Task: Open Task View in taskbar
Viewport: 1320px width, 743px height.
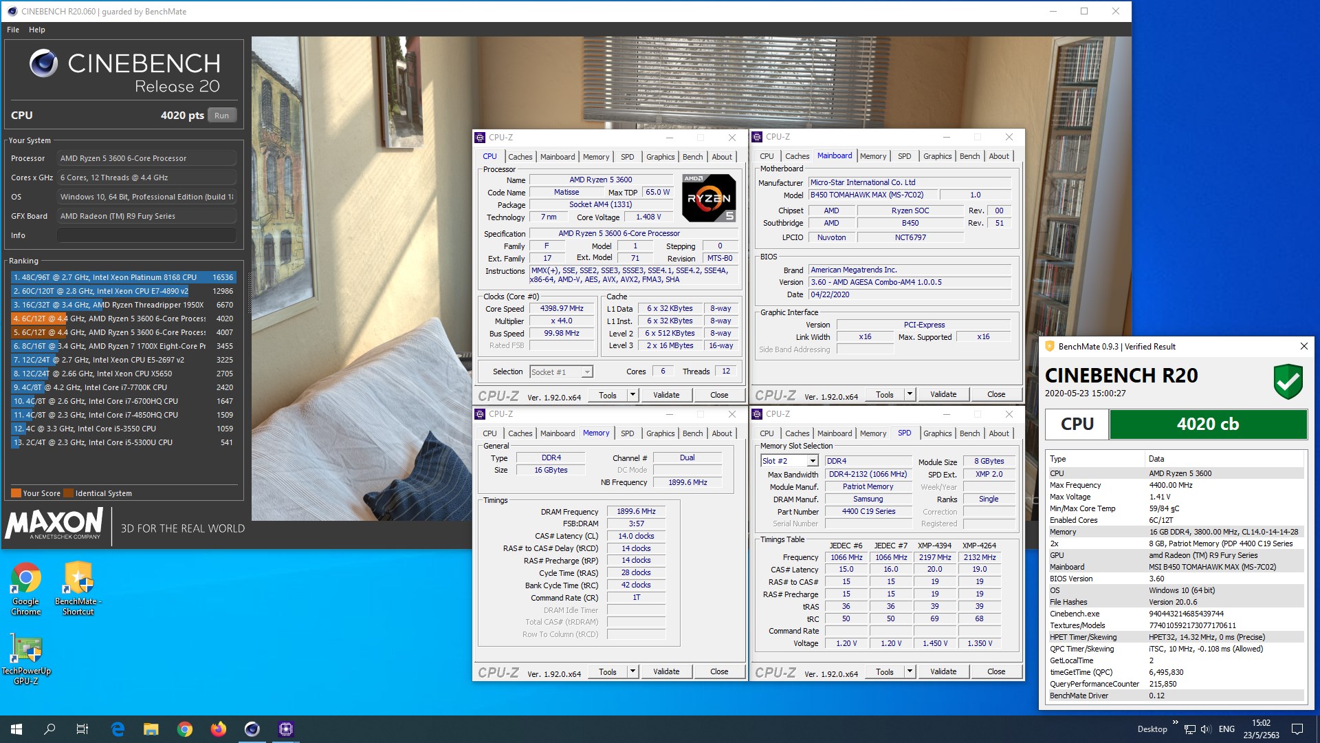Action: coord(82,729)
